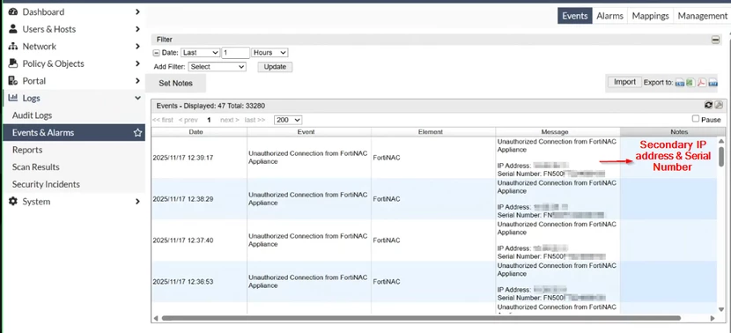
Task: Export events to CSV file
Action: point(680,83)
